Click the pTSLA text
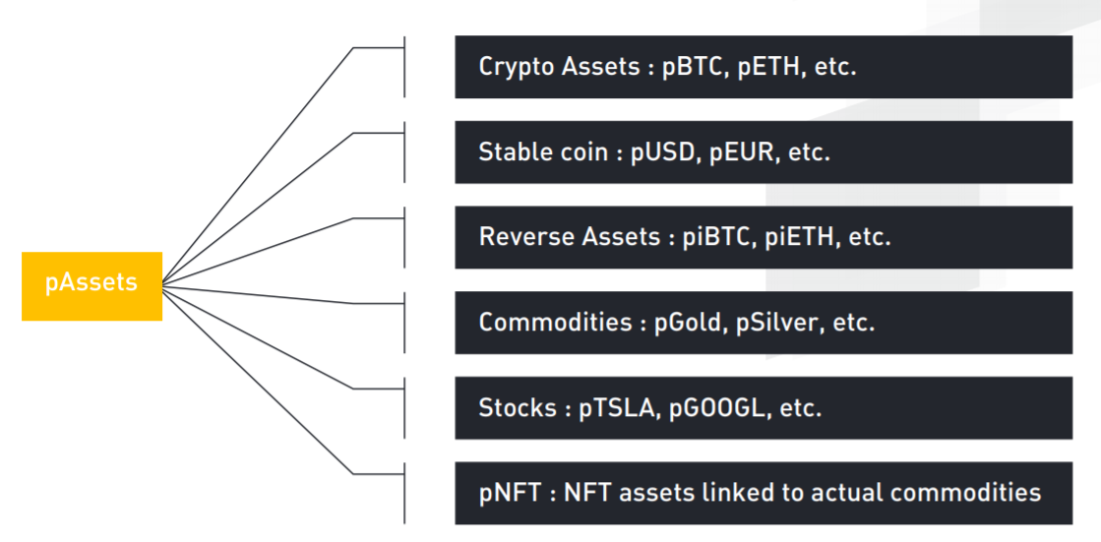 coord(617,408)
